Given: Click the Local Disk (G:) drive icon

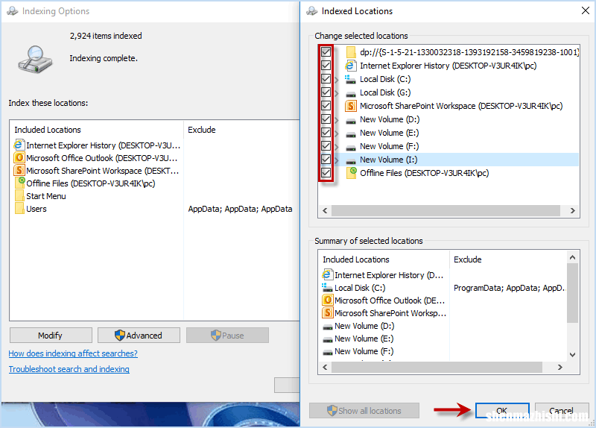Looking at the screenshot, I should click(x=351, y=94).
